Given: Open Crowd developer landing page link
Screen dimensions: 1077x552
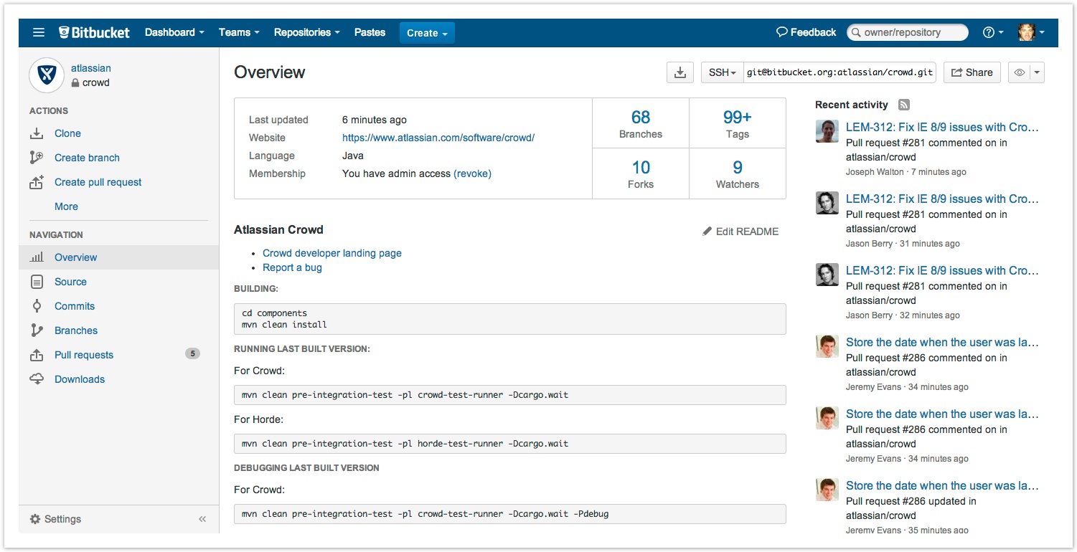Looking at the screenshot, I should pos(332,253).
